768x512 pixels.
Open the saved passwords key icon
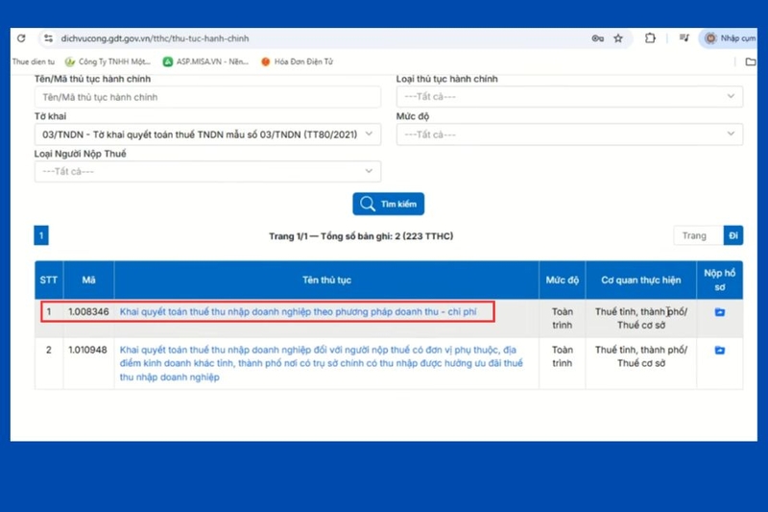[x=597, y=38]
